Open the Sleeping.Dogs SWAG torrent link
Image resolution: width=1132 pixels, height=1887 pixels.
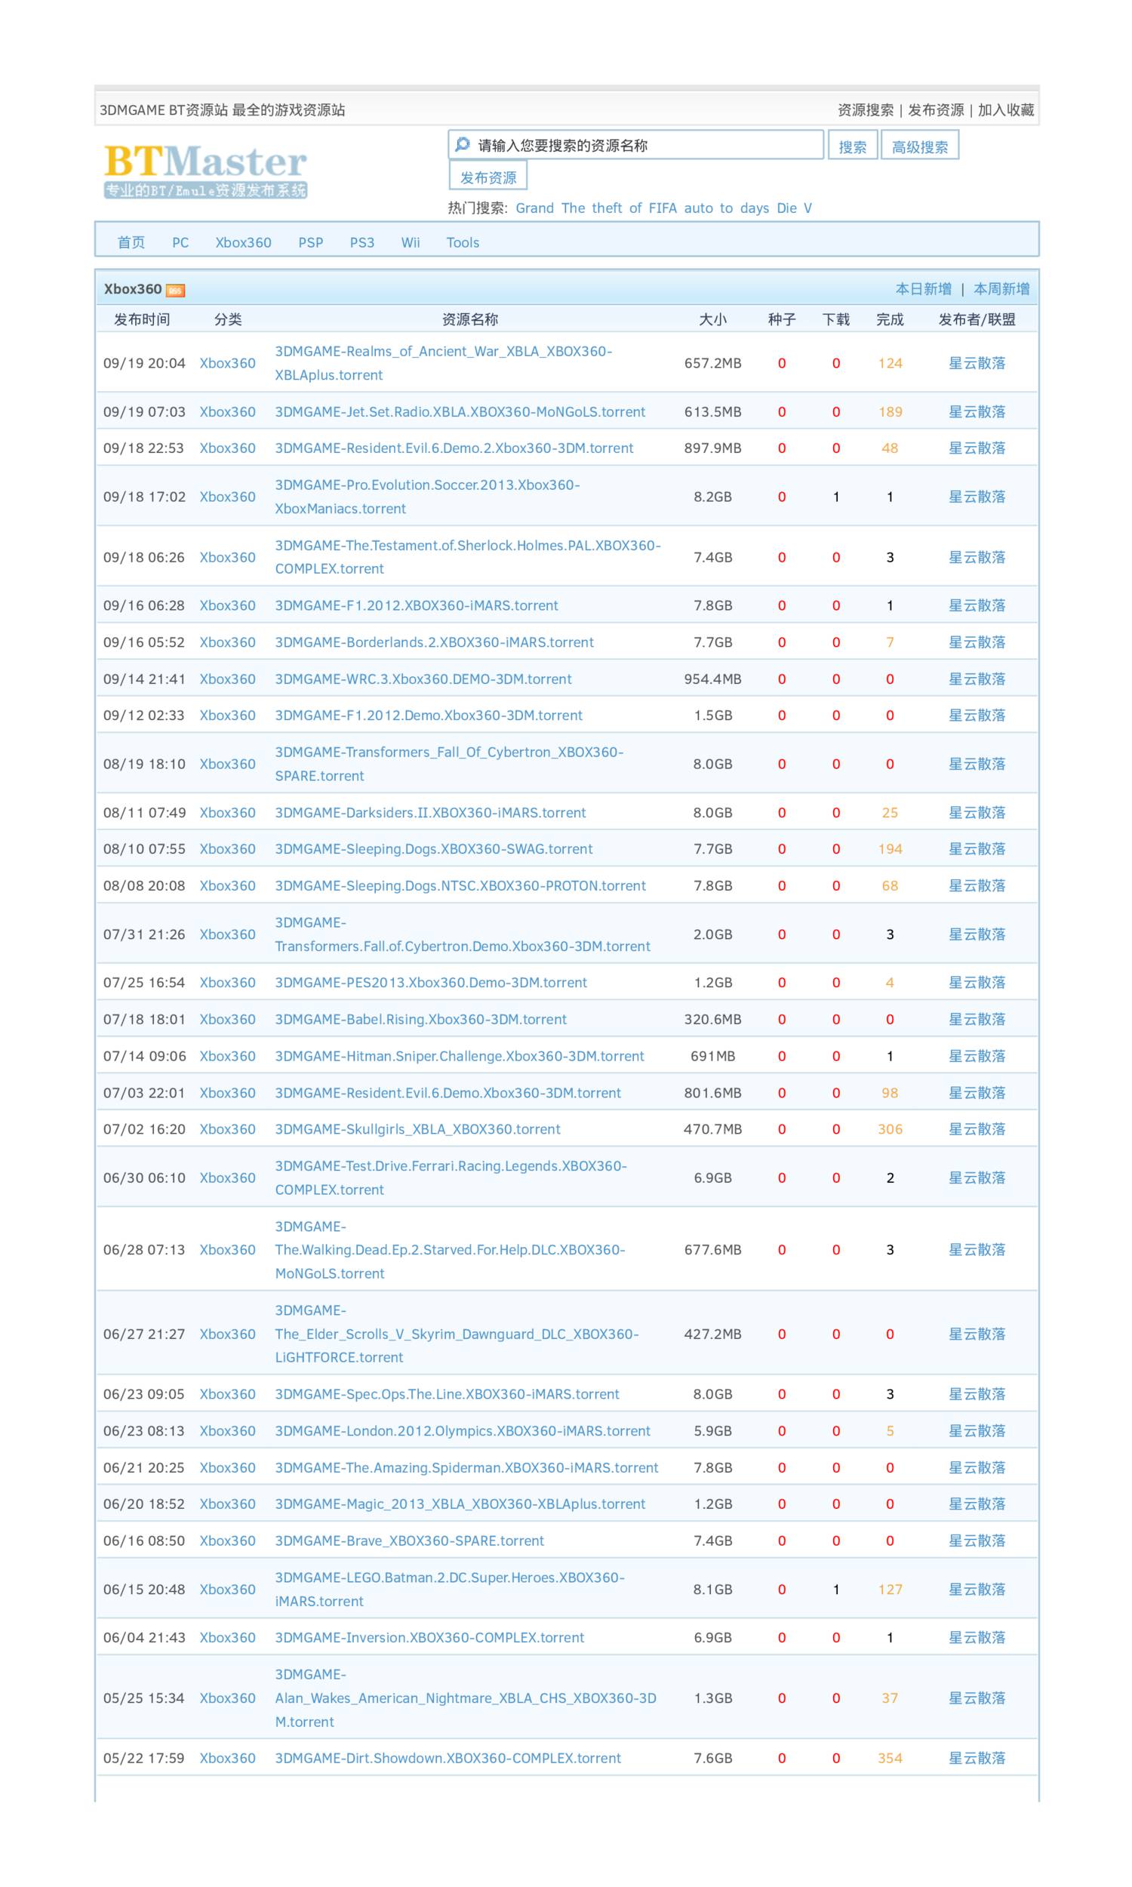pyautogui.click(x=433, y=849)
